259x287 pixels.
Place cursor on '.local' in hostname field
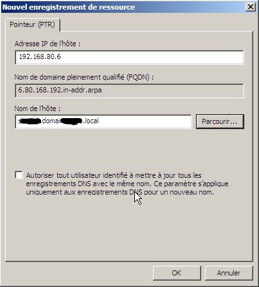(x=91, y=121)
